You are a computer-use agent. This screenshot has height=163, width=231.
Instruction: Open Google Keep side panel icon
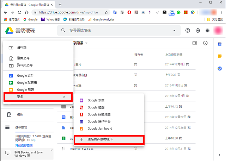pyautogui.click(x=219, y=56)
